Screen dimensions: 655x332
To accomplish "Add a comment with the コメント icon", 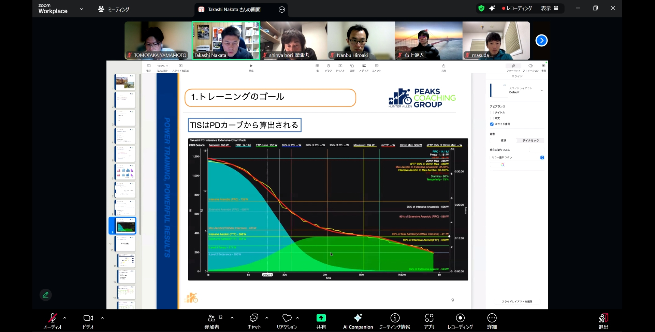I will click(376, 67).
